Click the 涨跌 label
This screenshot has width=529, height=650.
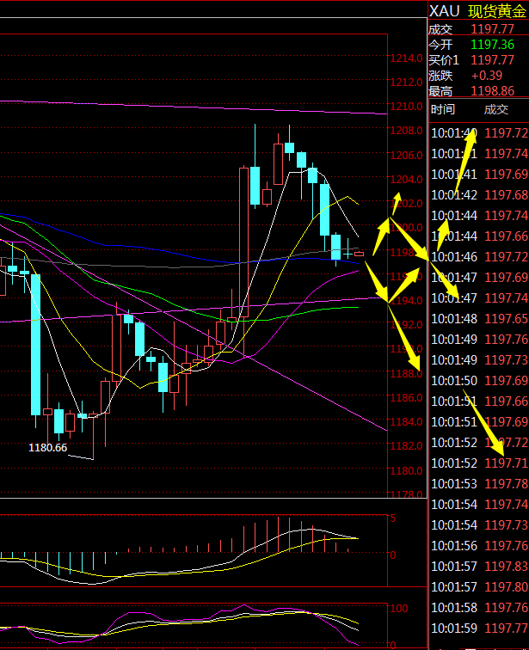click(x=440, y=76)
